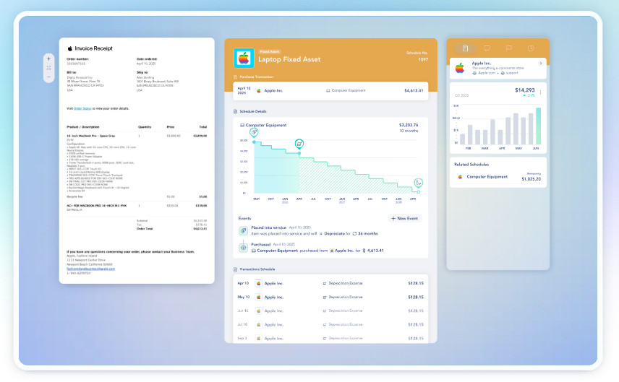The image size is (619, 382).
Task: Click the 4,613.41 amount in the Purchased event
Action: (373, 251)
